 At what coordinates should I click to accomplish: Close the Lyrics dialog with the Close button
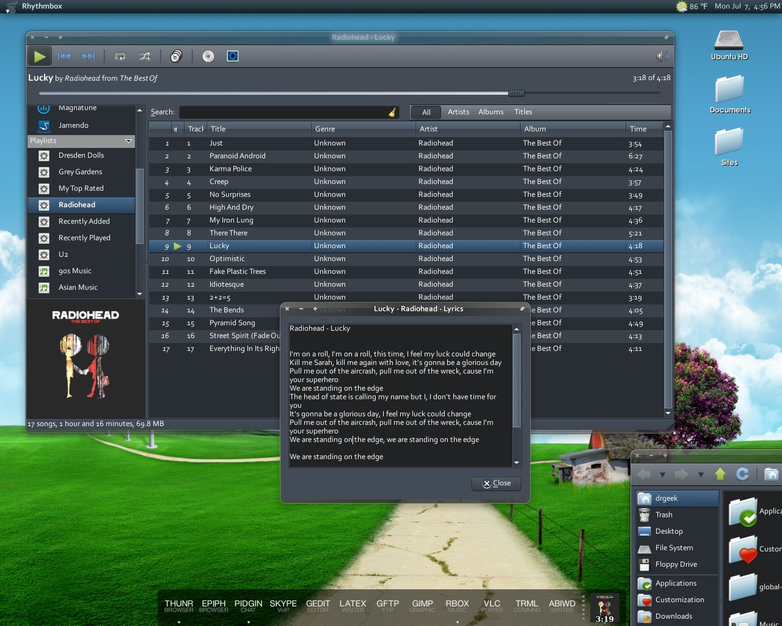(496, 484)
